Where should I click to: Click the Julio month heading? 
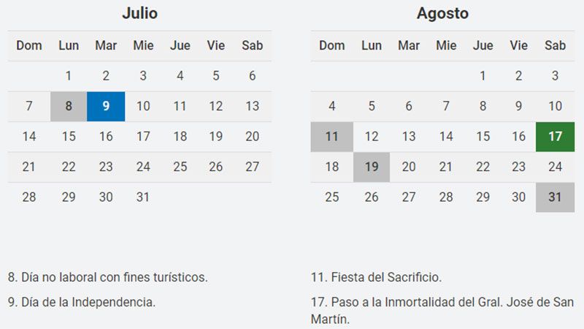[x=139, y=13]
